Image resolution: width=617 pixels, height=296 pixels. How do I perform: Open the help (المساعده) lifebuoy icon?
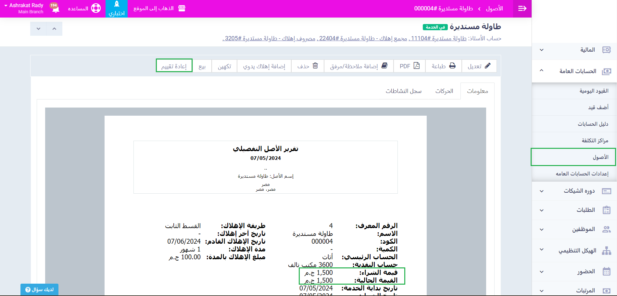[x=96, y=8]
